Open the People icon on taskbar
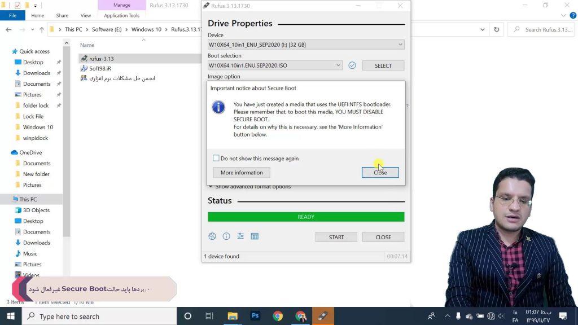Viewport: 578px width, 325px height. pyautogui.click(x=431, y=316)
